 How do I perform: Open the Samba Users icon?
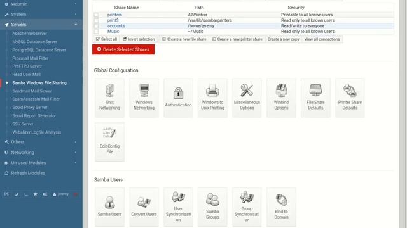pos(109,207)
